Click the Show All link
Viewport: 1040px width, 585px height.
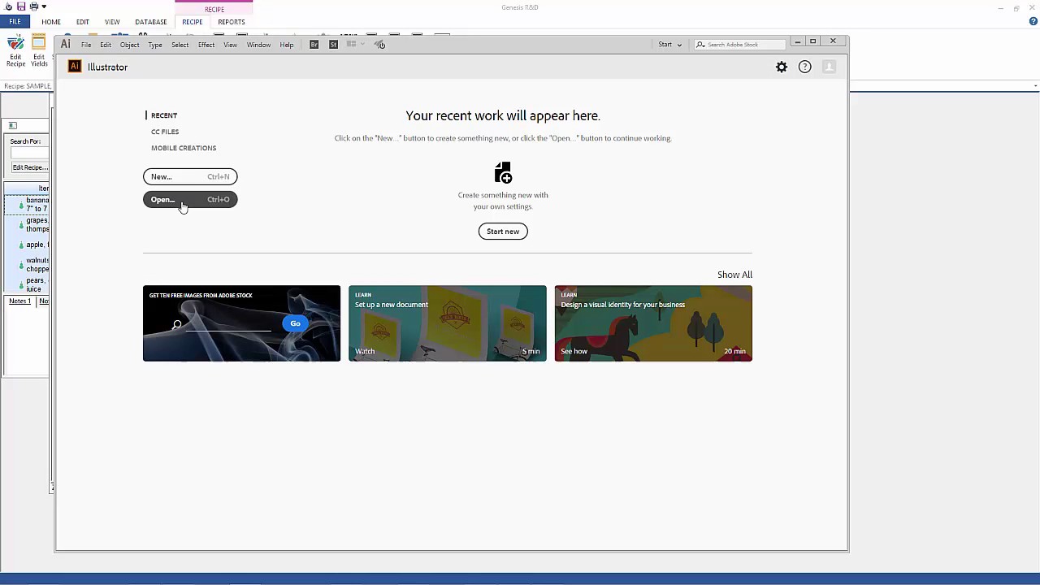pyautogui.click(x=734, y=275)
